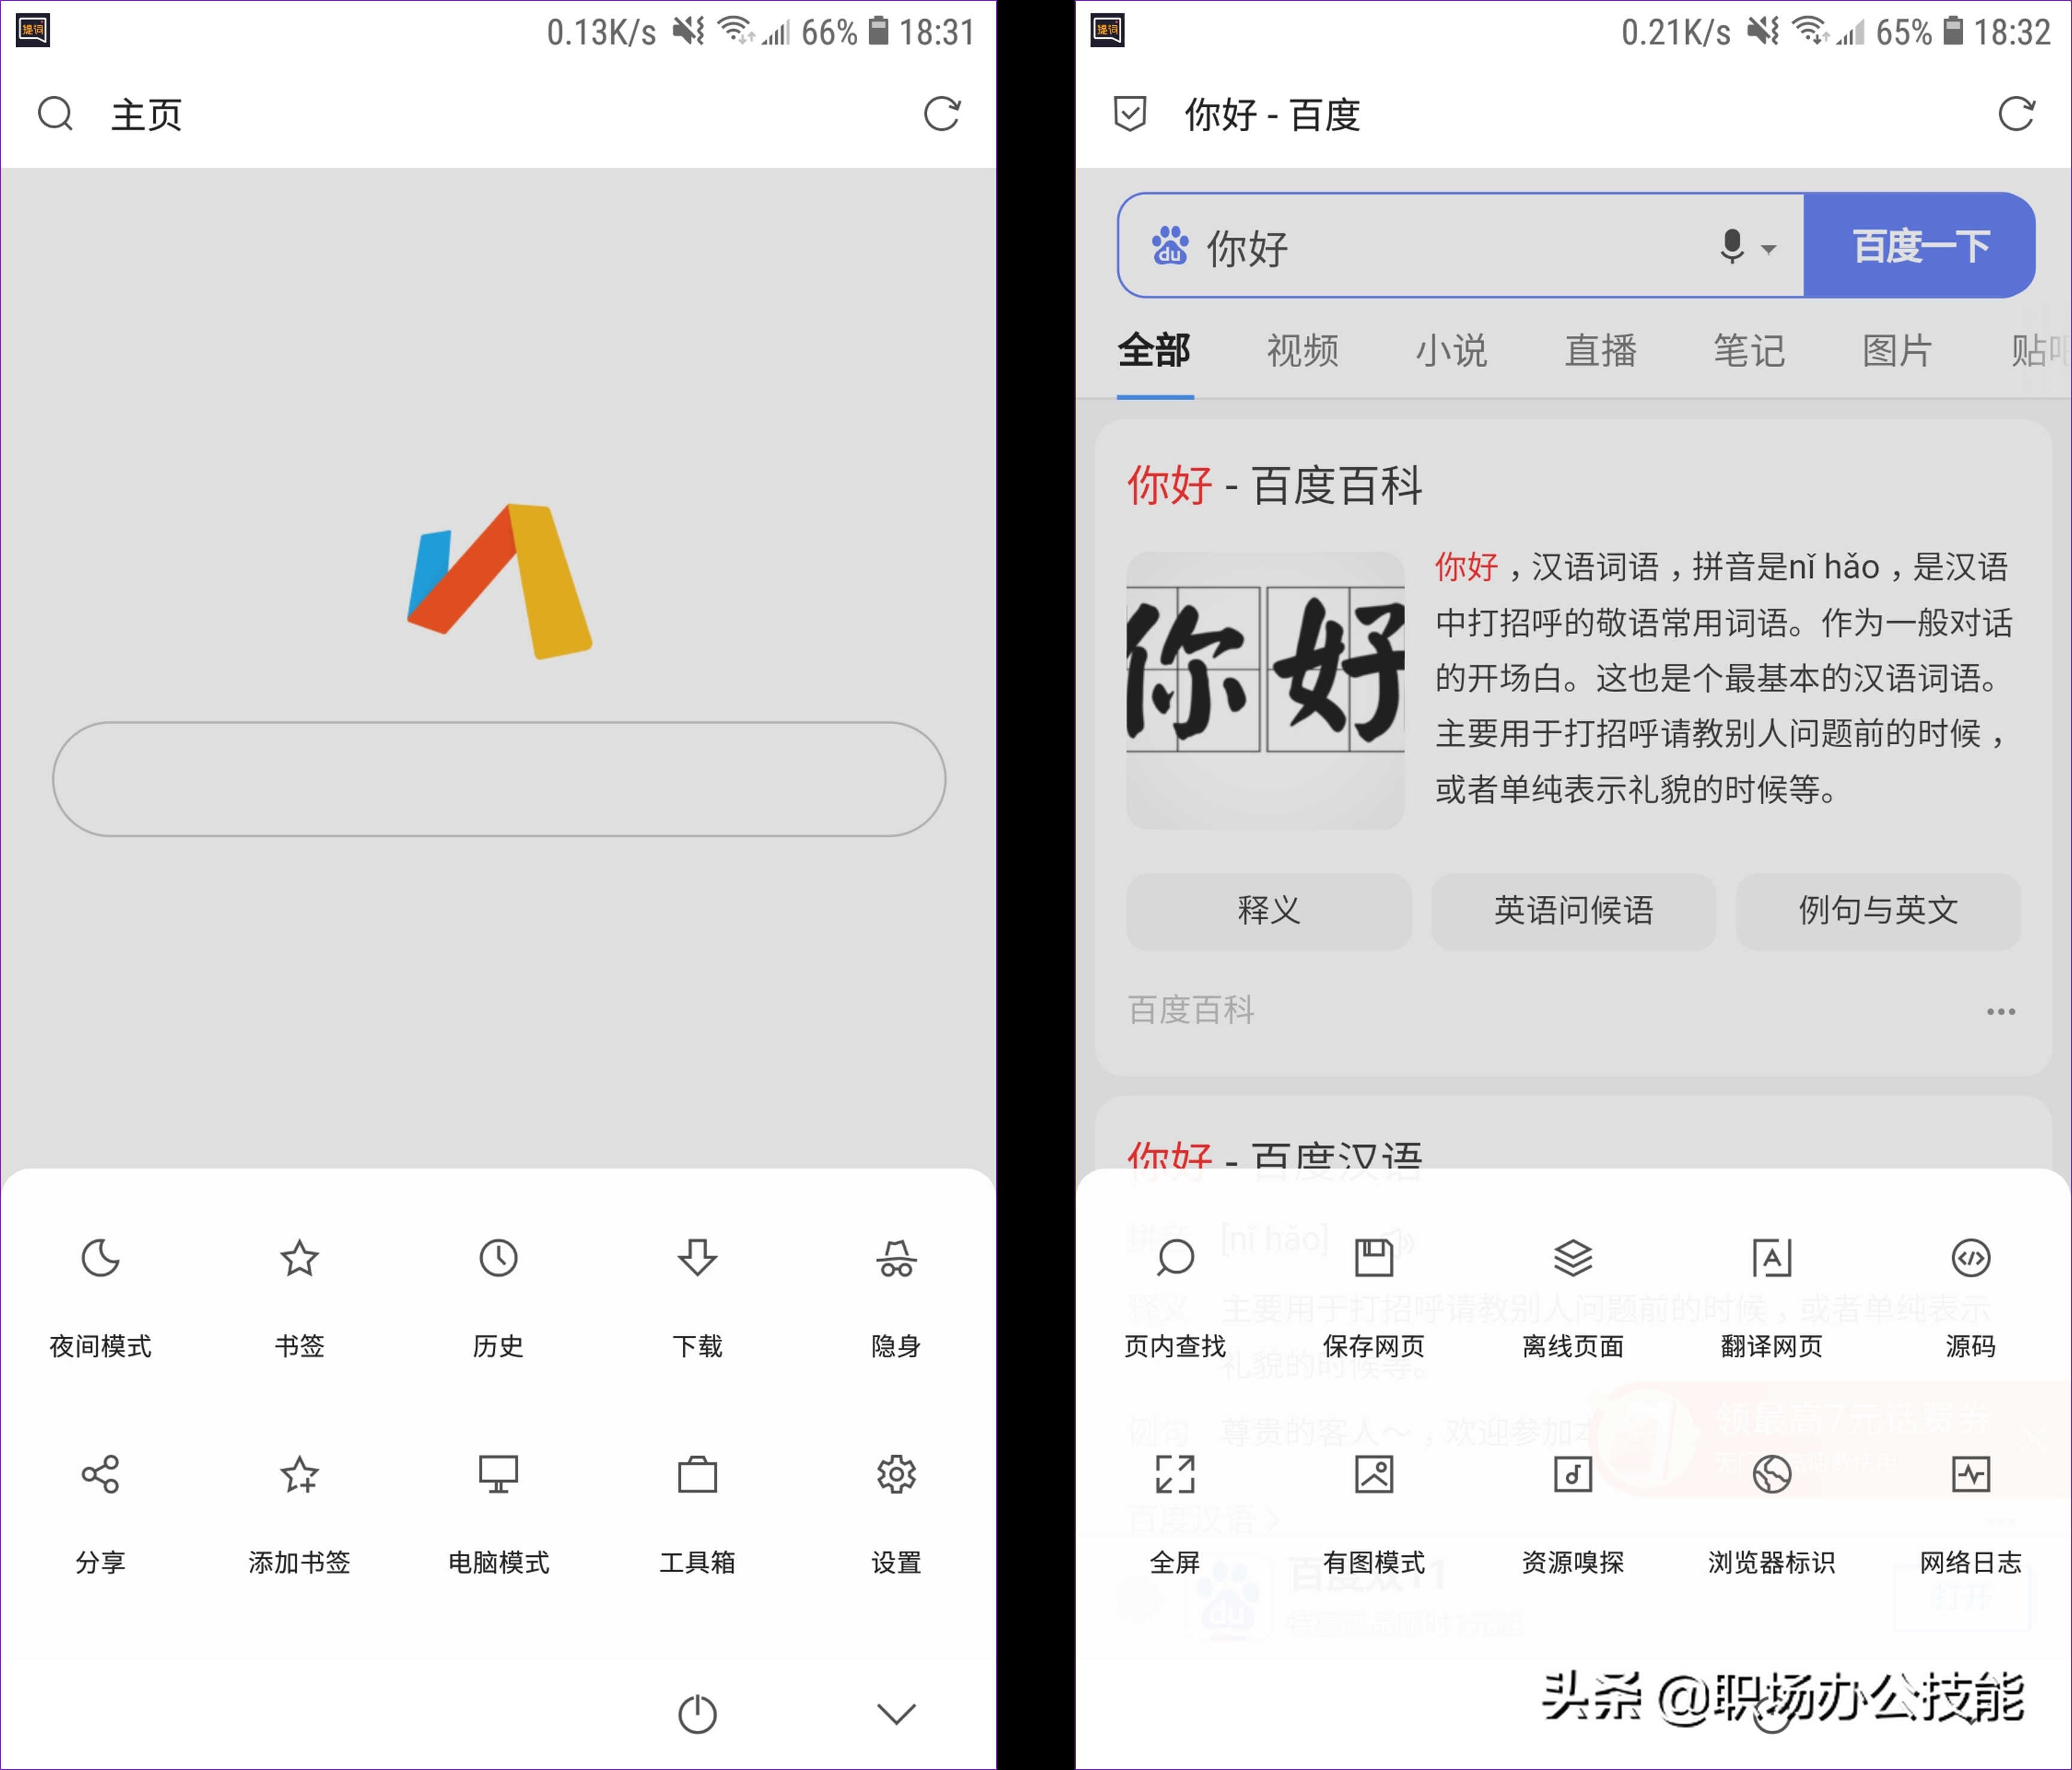The width and height of the screenshot is (2072, 1770).
Task: Reload the 主页 page with refresh icon
Action: point(941,114)
